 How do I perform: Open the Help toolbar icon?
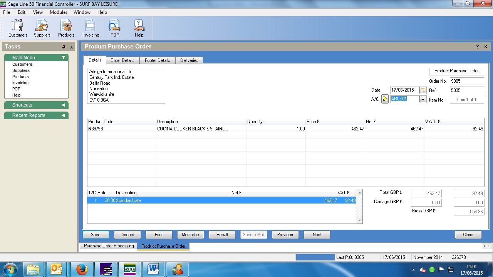click(139, 28)
